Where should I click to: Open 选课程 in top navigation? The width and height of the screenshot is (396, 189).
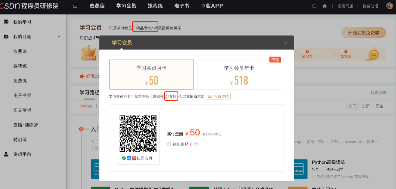click(x=97, y=6)
